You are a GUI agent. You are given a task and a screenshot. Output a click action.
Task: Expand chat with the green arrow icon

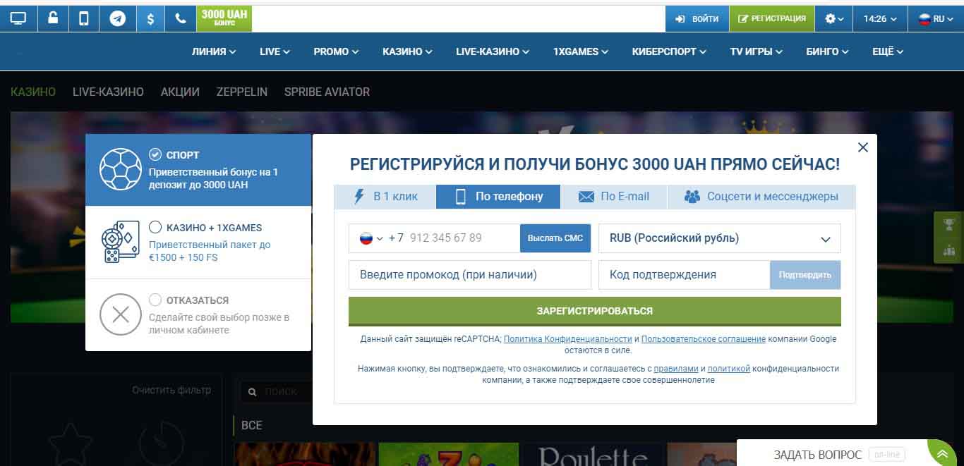click(x=943, y=455)
